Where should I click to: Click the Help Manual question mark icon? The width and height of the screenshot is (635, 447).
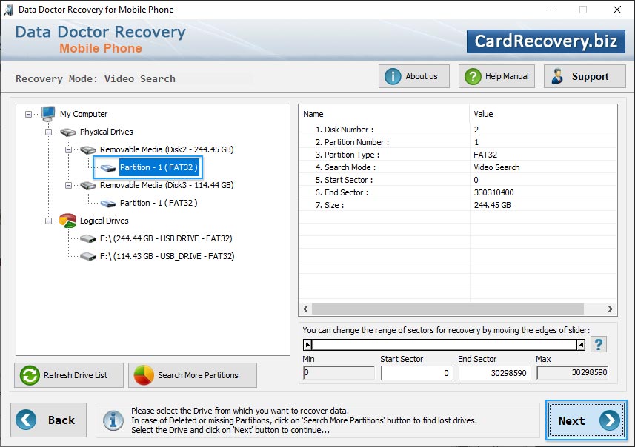point(473,76)
